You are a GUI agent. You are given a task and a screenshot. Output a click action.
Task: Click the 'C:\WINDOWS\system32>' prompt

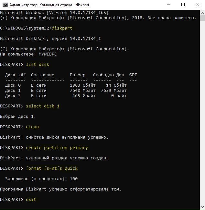coord(26,28)
